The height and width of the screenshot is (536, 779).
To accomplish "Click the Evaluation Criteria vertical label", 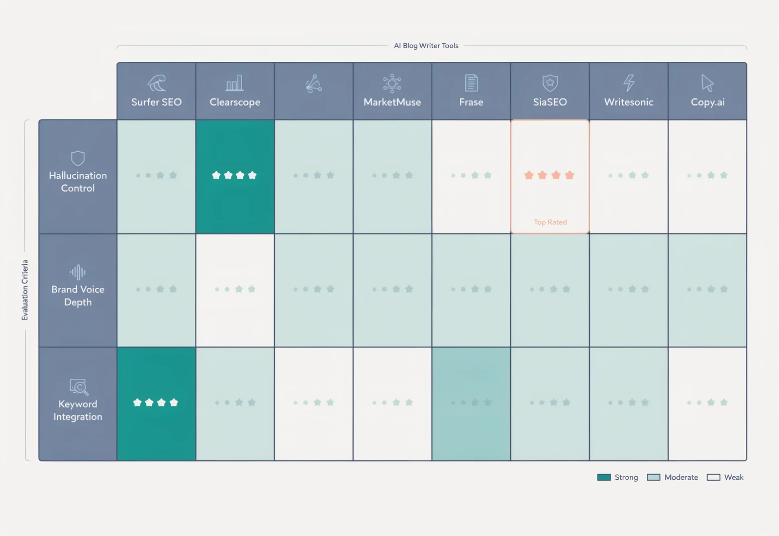I will tap(25, 290).
